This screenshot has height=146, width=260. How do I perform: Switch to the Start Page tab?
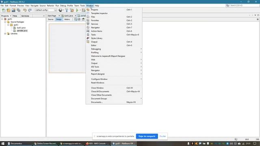coord(52,16)
